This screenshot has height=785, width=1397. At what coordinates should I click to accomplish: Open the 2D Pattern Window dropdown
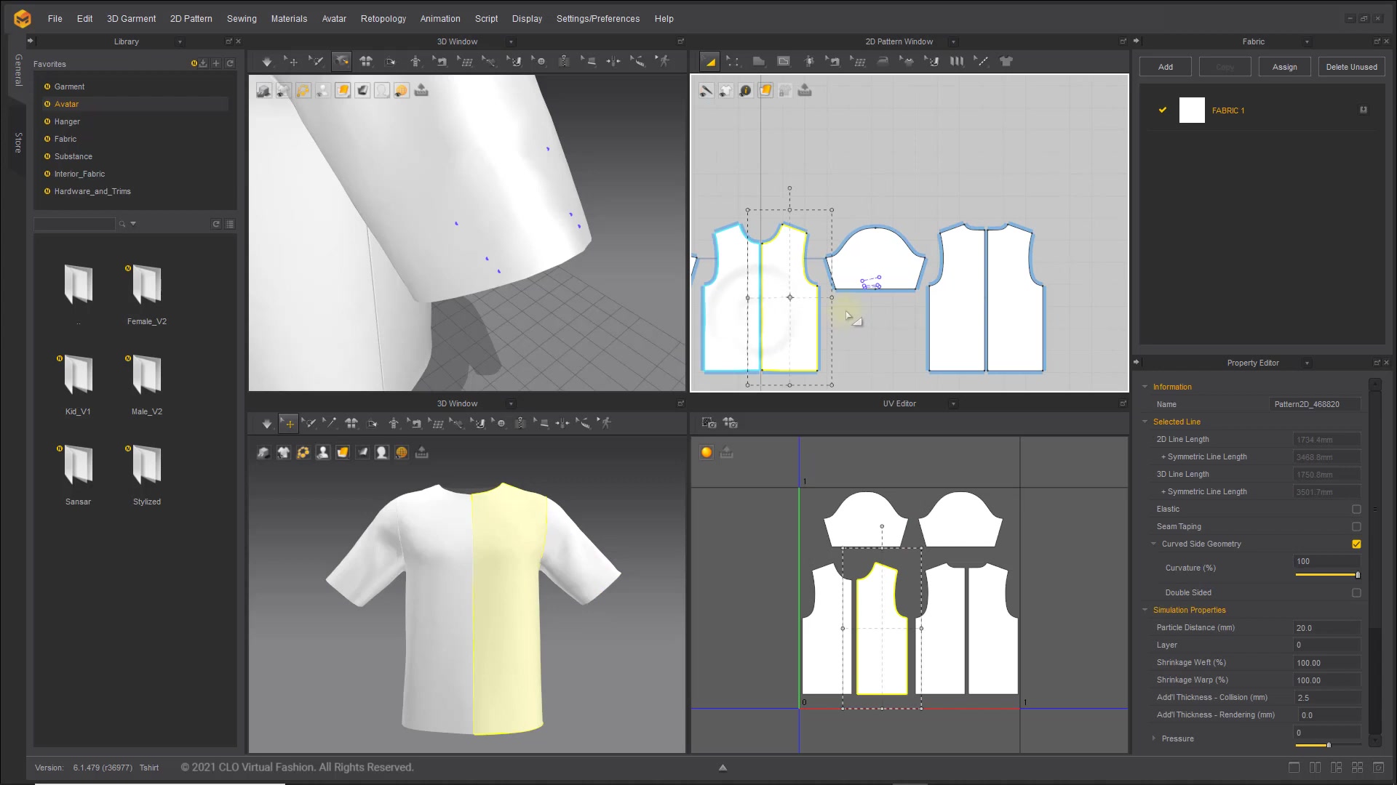[x=953, y=41]
